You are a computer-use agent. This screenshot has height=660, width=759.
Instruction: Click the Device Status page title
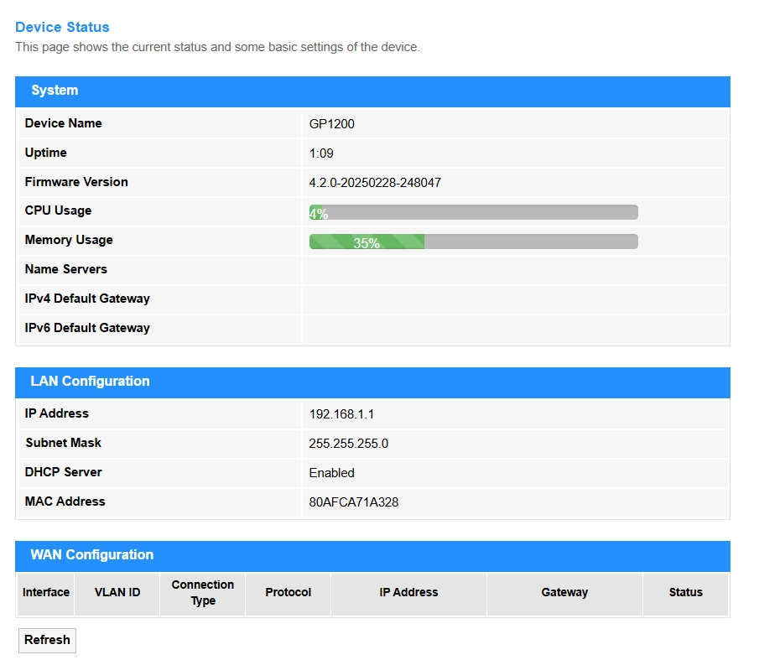pyautogui.click(x=62, y=27)
